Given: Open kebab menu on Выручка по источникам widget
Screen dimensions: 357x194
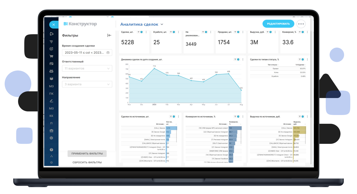Looking at the screenshot, I should click(307, 117).
